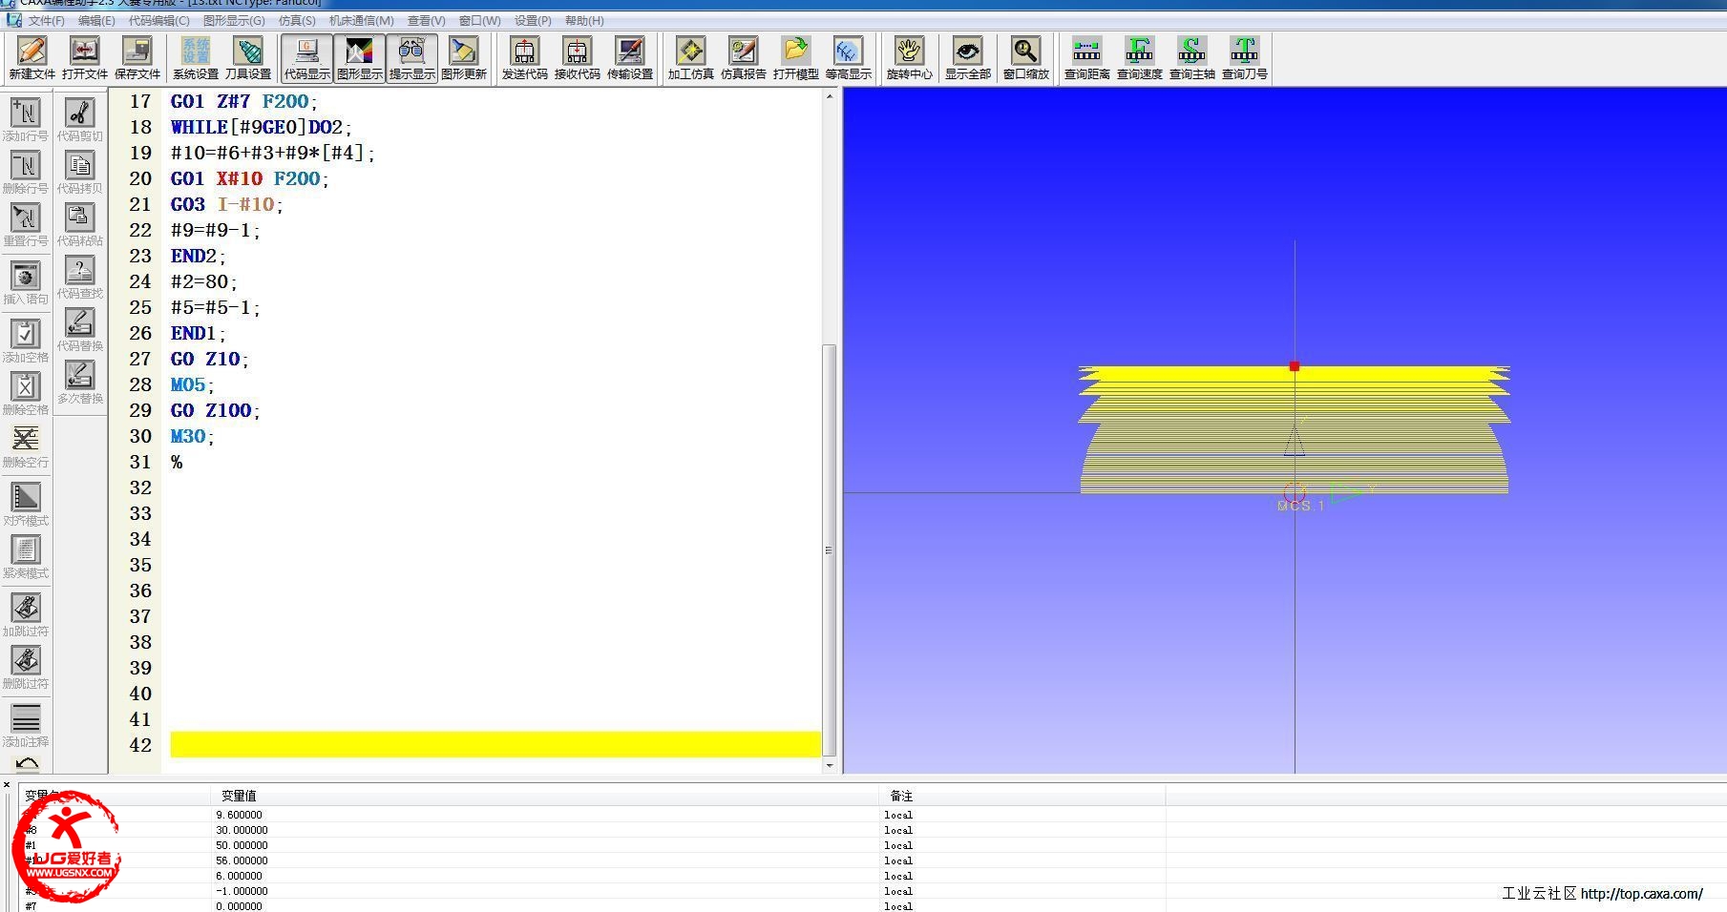Open the 图形显示(G) menu

(234, 20)
